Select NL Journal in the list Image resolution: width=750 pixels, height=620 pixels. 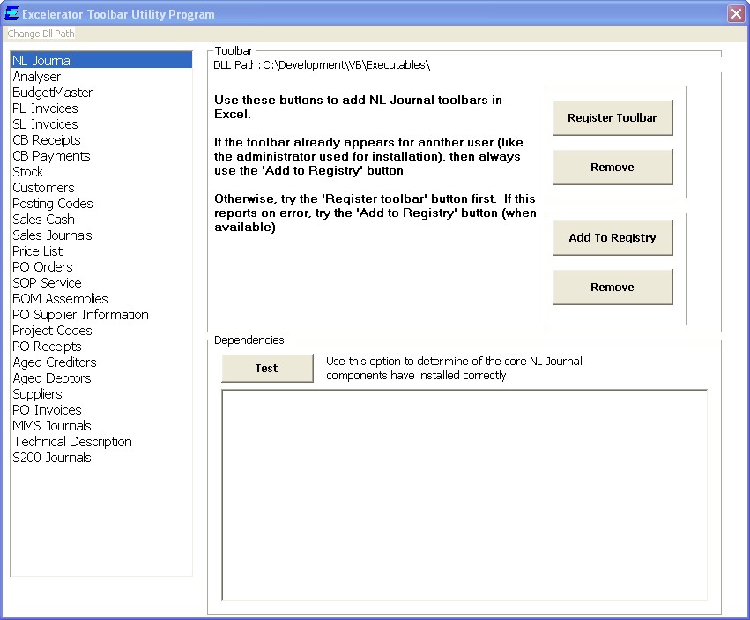coord(101,60)
